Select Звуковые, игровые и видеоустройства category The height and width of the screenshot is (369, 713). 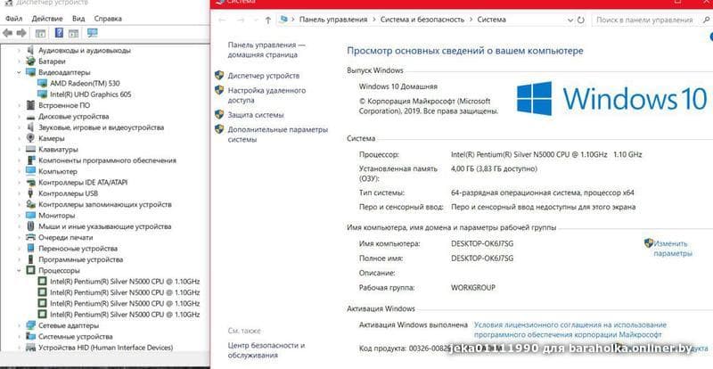point(101,127)
